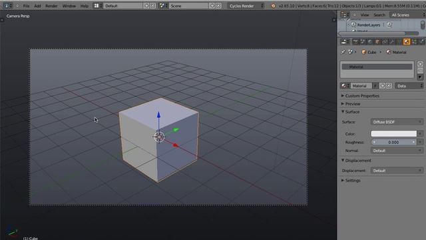
Task: Open the Info editor type selector
Action: click(7, 6)
